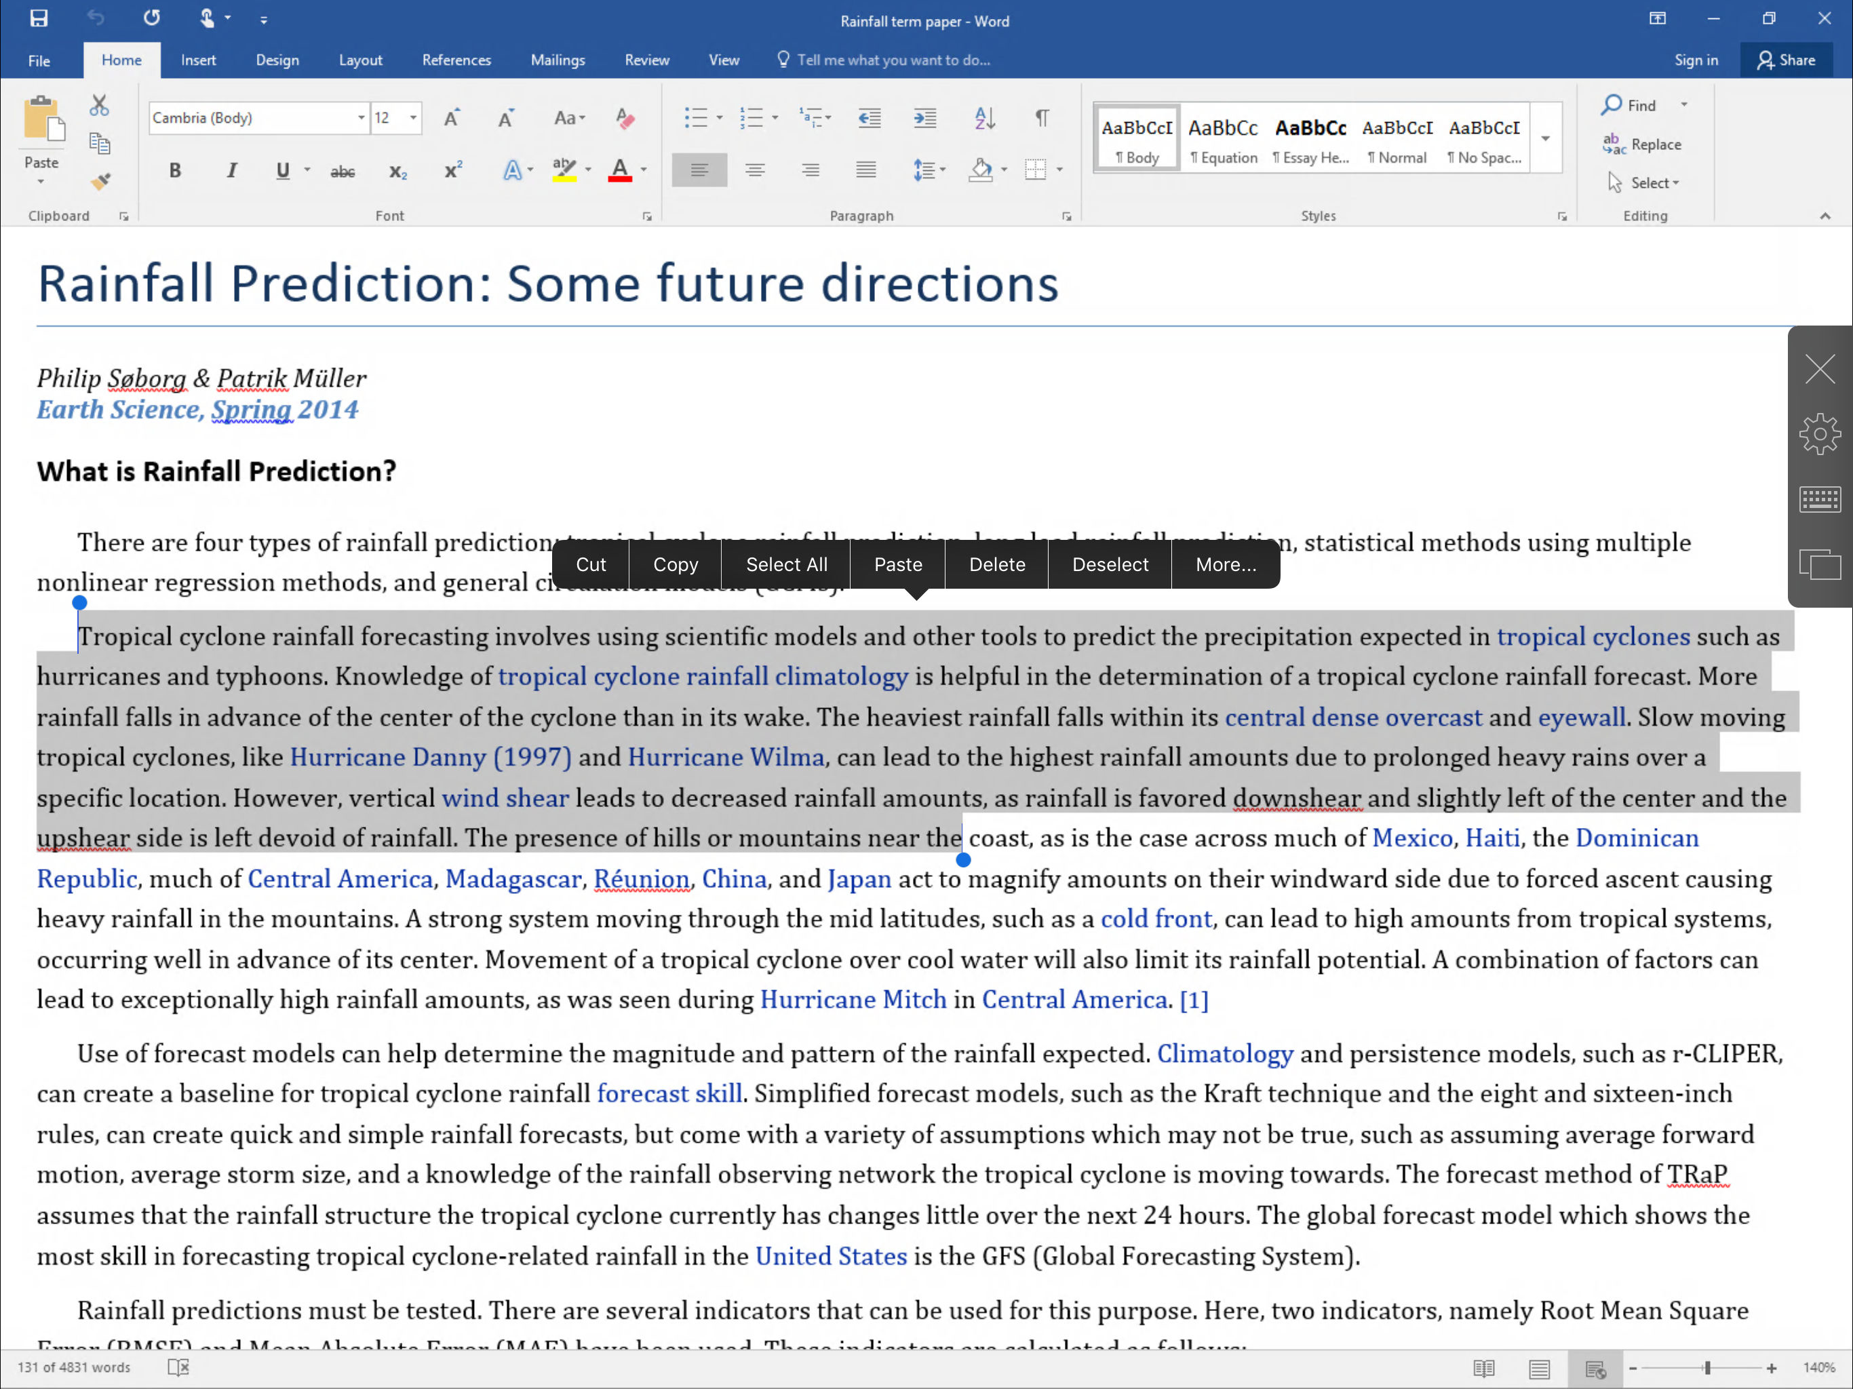Expand the Styles gallery
1853x1389 pixels.
pyautogui.click(x=1546, y=138)
